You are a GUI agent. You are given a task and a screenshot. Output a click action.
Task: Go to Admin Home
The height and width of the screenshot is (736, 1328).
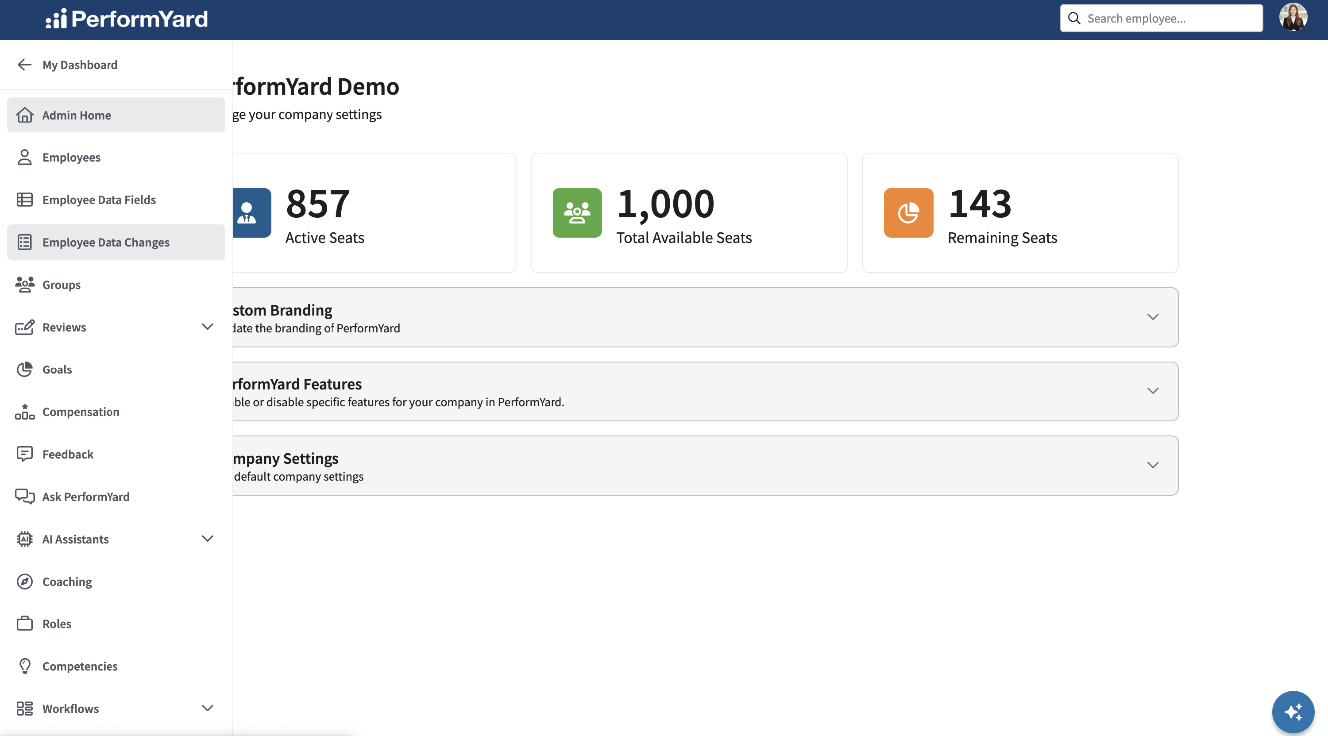click(x=116, y=115)
